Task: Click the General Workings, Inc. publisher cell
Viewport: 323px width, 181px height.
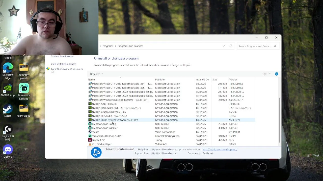Action: pyautogui.click(x=167, y=136)
